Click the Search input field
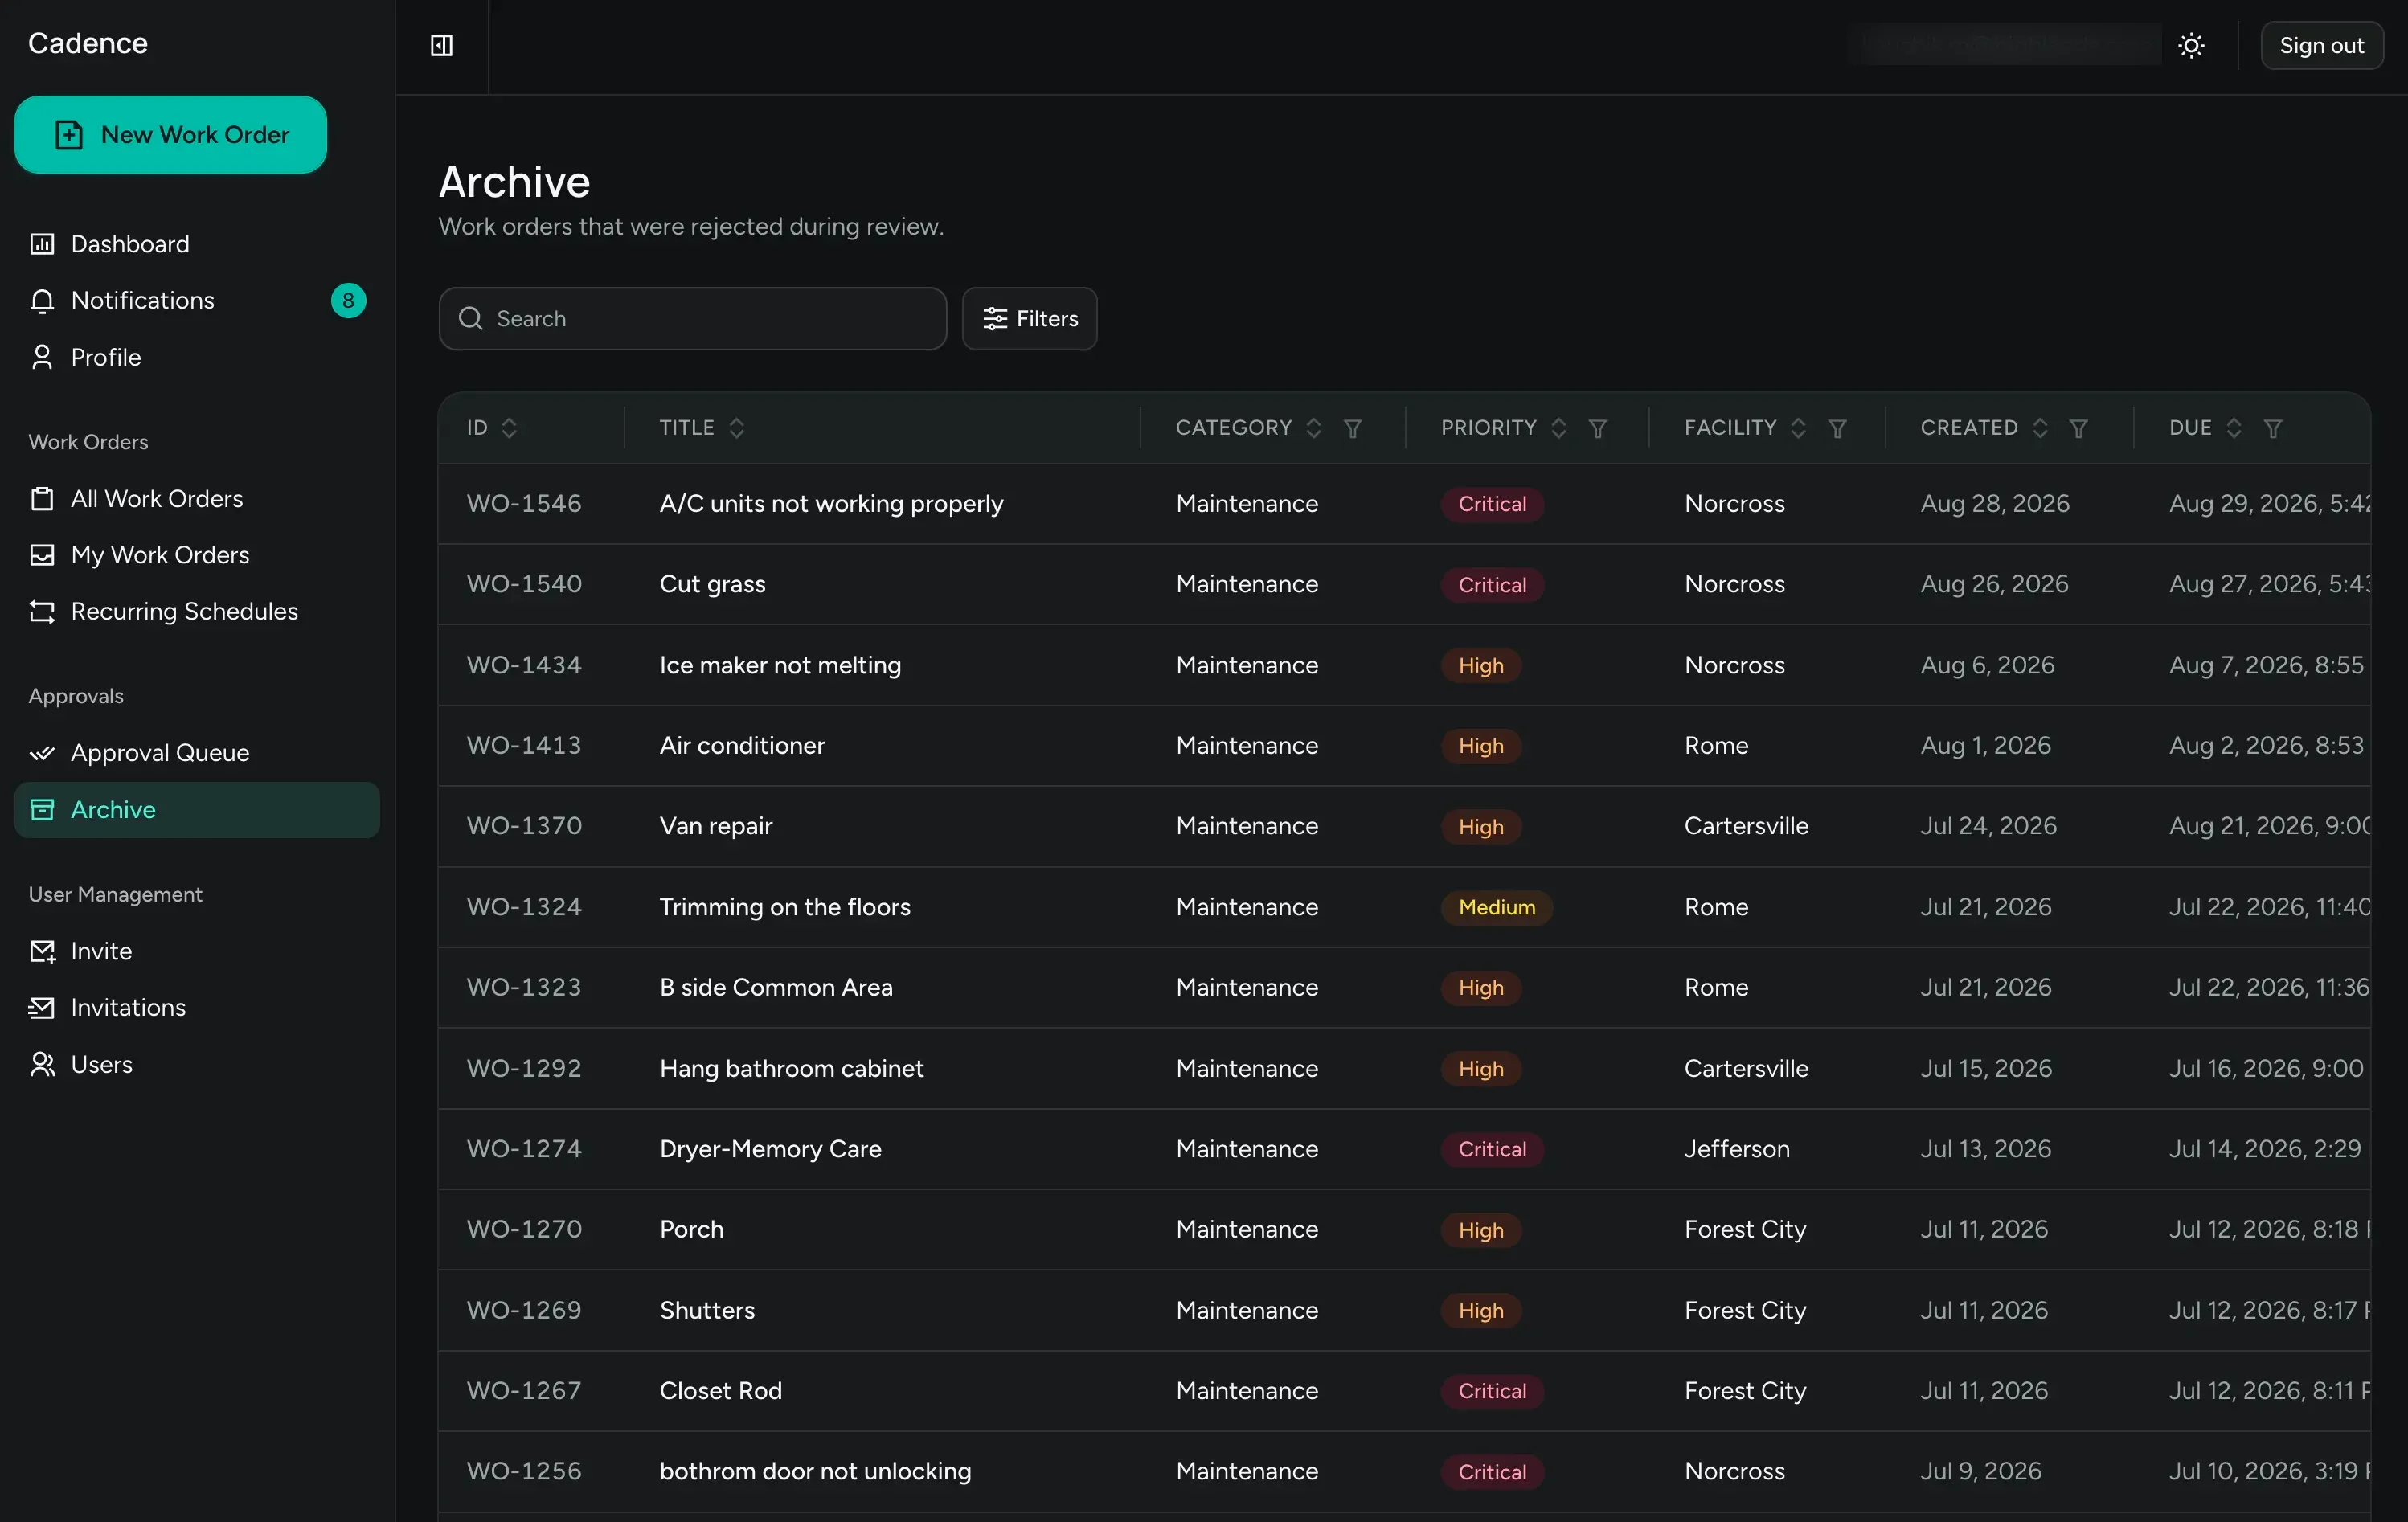 [692, 319]
